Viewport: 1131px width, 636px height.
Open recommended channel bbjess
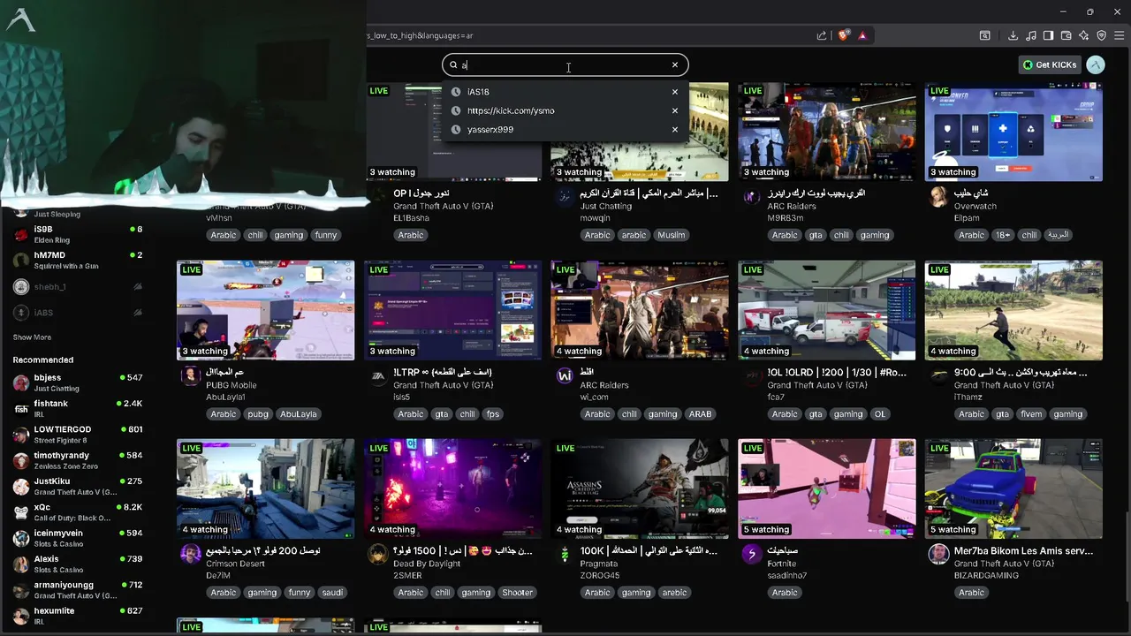[78, 382]
